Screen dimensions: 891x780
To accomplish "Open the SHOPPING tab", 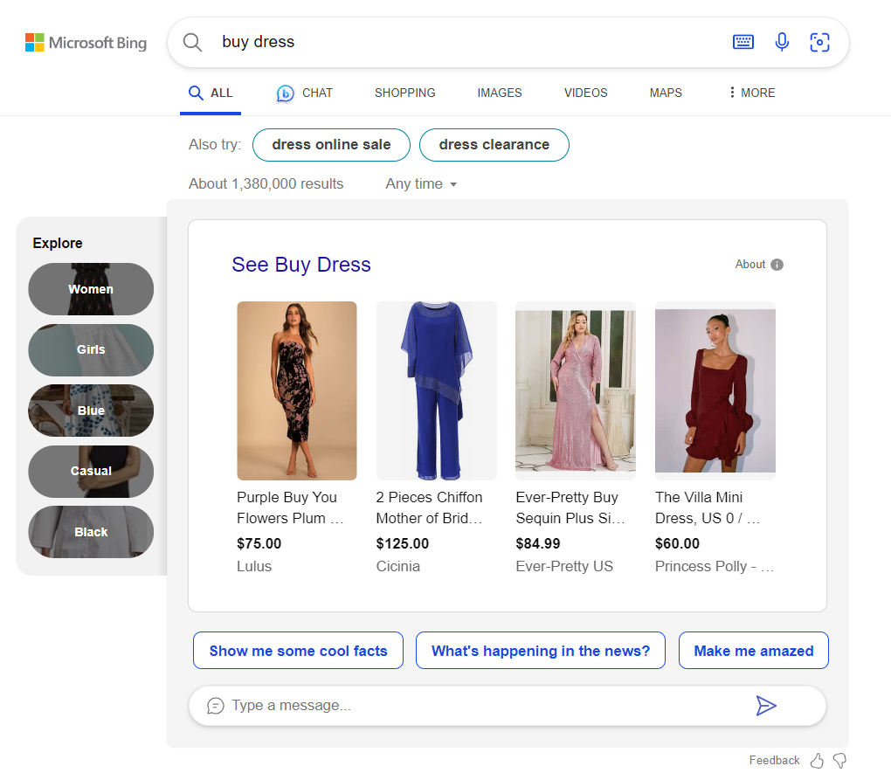I will tap(405, 93).
